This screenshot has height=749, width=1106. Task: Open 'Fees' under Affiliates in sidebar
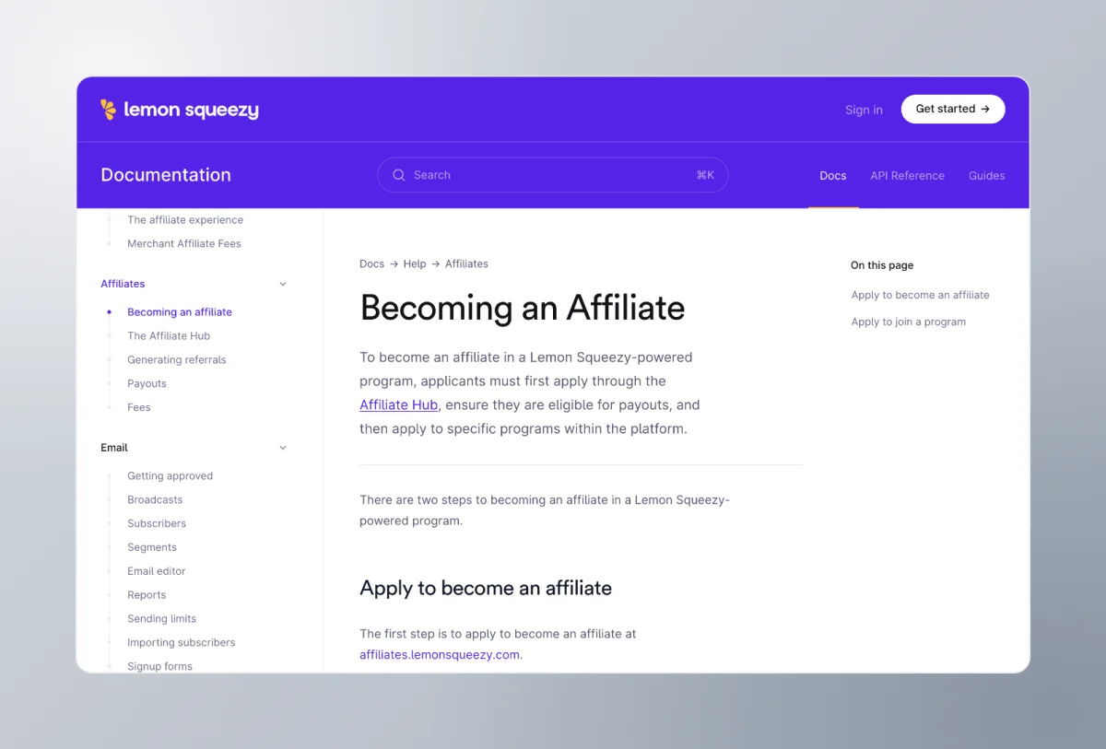click(139, 407)
